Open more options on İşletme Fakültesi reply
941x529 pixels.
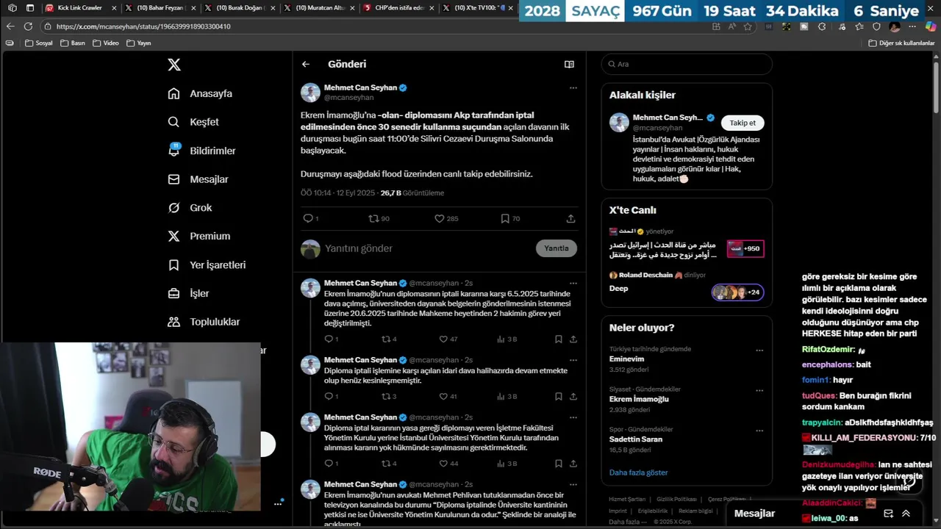tap(573, 417)
